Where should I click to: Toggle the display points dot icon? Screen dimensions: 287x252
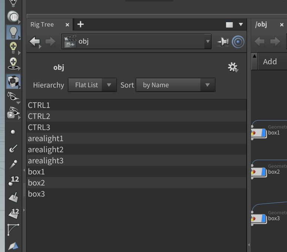pos(13,132)
